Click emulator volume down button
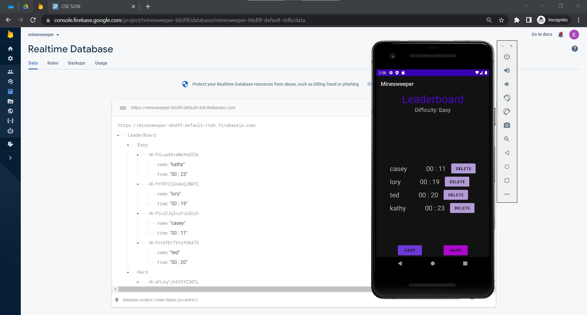The width and height of the screenshot is (587, 315). [507, 84]
